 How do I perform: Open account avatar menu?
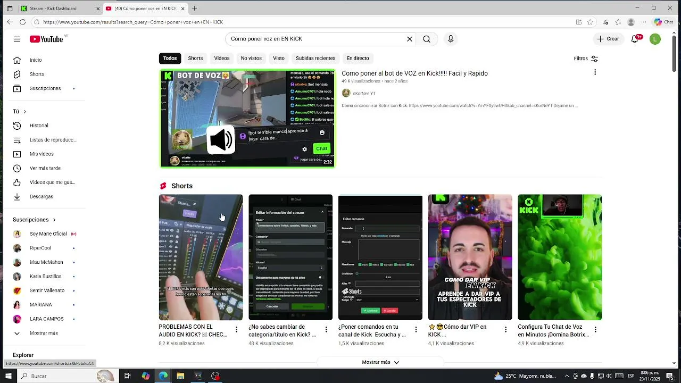655,39
